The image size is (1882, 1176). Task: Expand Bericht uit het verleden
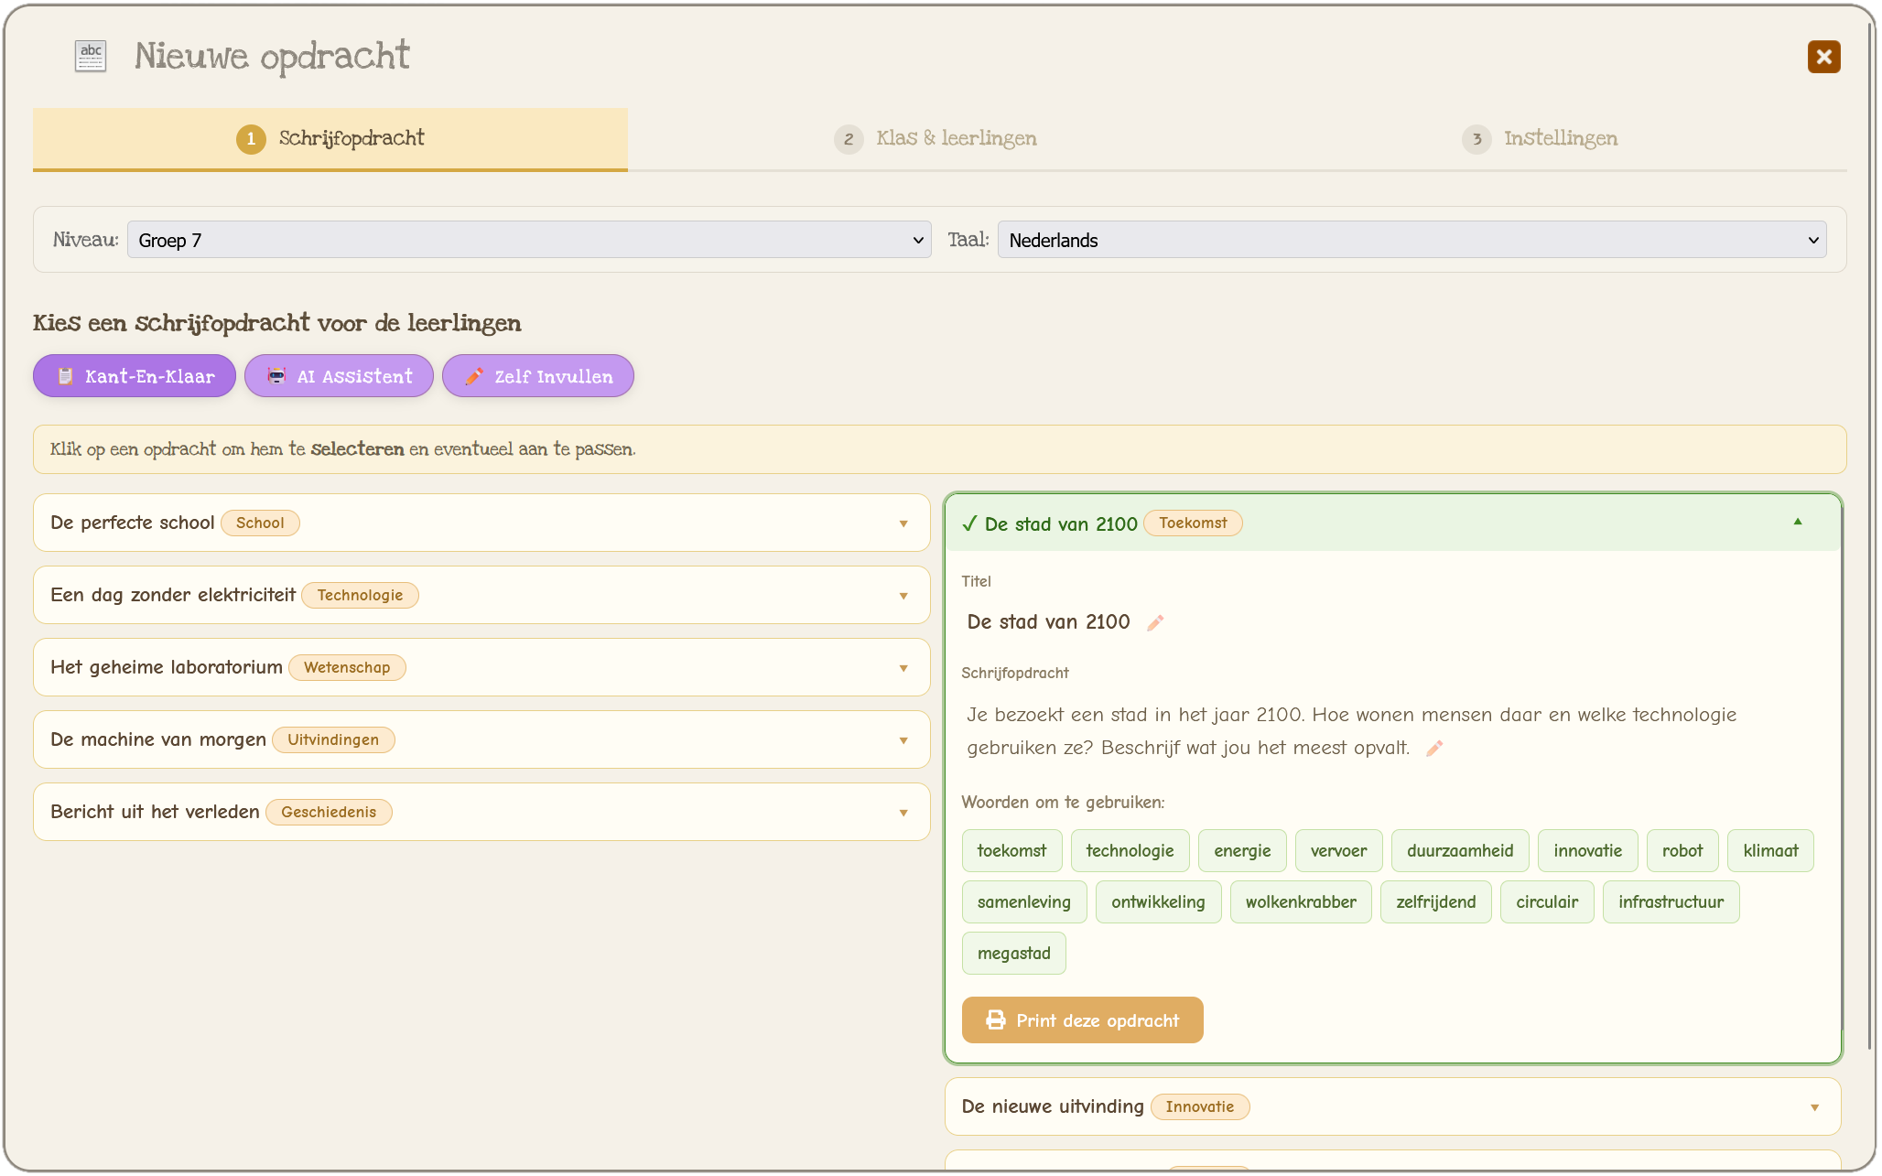pyautogui.click(x=481, y=812)
